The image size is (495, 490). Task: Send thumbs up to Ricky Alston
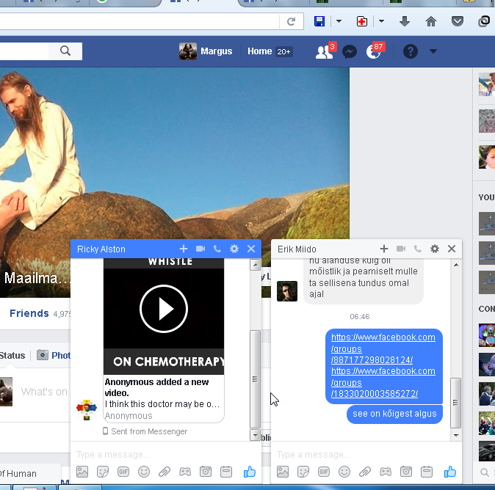250,472
